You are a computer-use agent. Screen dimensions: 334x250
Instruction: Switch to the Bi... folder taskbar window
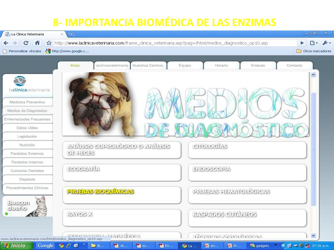tap(99, 246)
